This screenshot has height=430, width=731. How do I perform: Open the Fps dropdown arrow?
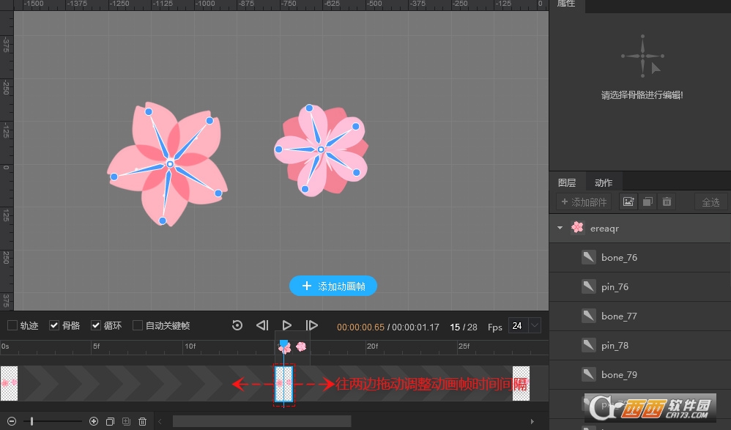click(x=535, y=325)
